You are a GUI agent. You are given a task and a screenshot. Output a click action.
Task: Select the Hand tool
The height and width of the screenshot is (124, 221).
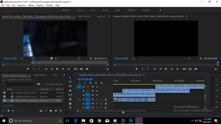coord(70,104)
